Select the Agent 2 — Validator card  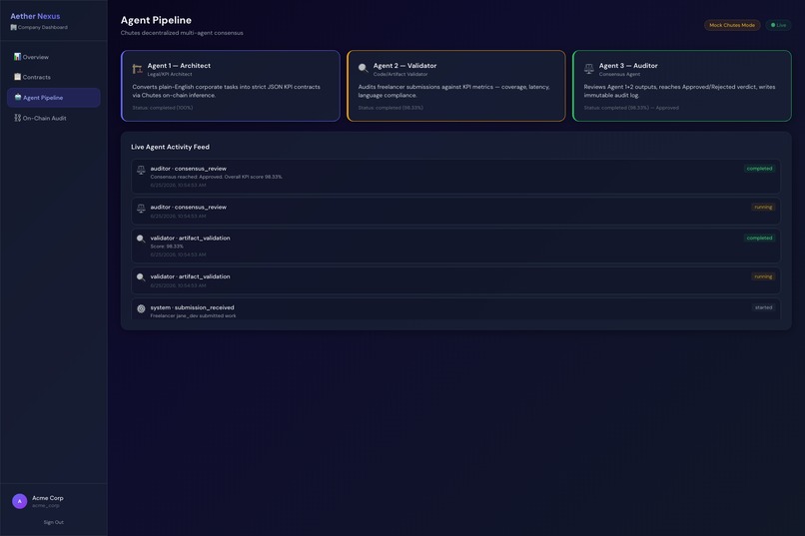[455, 86]
